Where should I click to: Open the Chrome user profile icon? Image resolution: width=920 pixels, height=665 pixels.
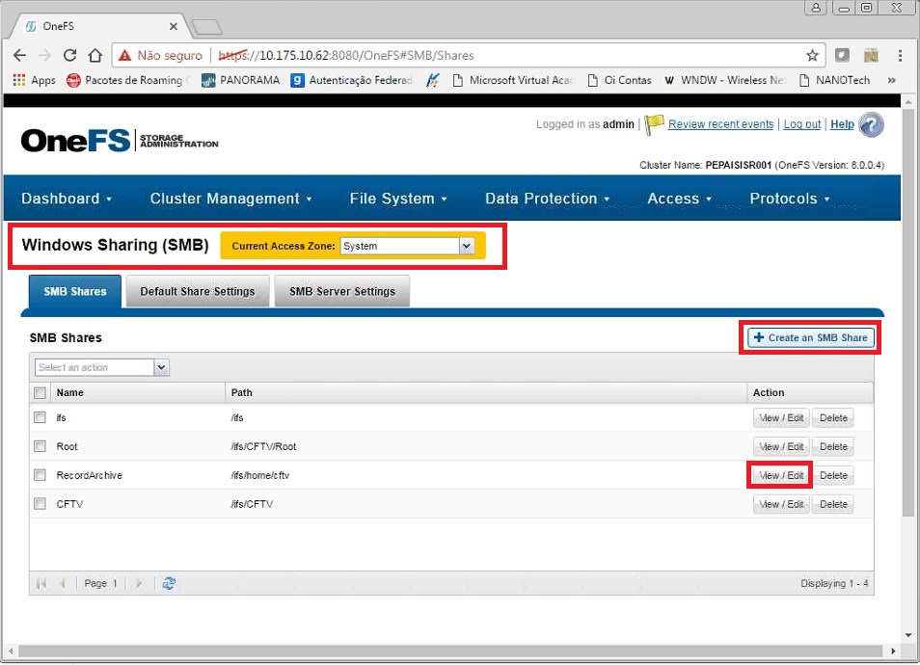[x=816, y=8]
